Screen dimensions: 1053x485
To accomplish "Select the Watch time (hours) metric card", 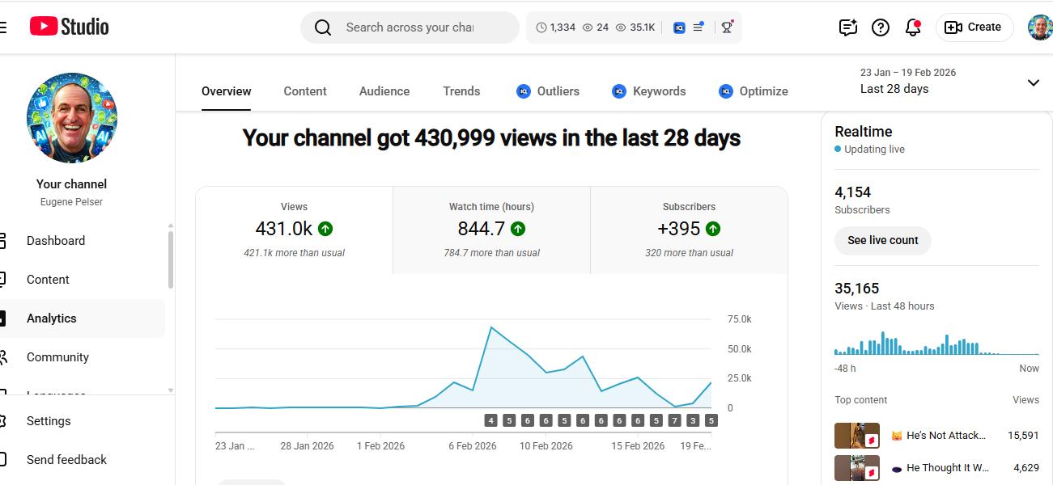I will tap(491, 230).
